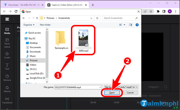
Task: Open the Organize menu
Action: [x=29, y=25]
